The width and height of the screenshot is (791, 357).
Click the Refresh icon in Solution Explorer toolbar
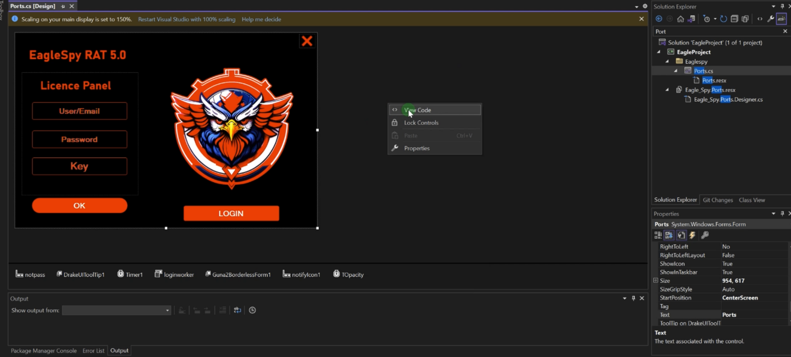723,19
